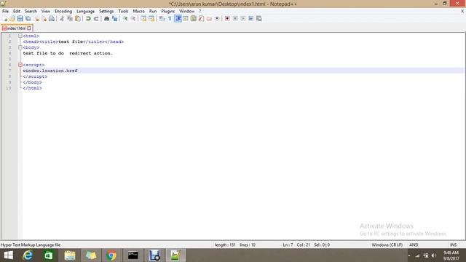Click the Zoom Out toolbar icon
The height and width of the screenshot is (262, 466).
[133, 19]
